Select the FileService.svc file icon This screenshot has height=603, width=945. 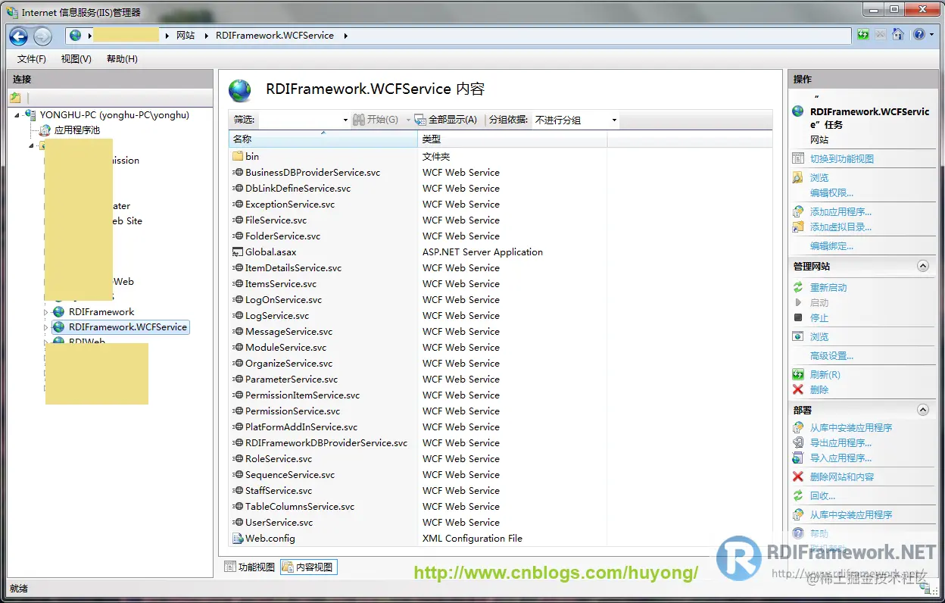pos(238,220)
